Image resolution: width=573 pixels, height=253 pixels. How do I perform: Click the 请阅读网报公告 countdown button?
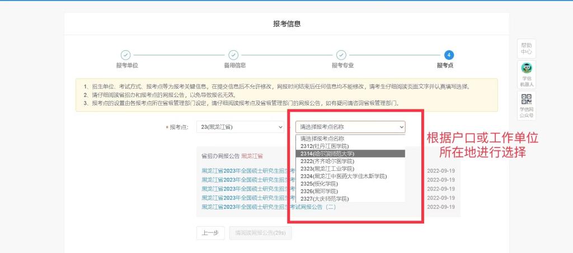coord(260,233)
